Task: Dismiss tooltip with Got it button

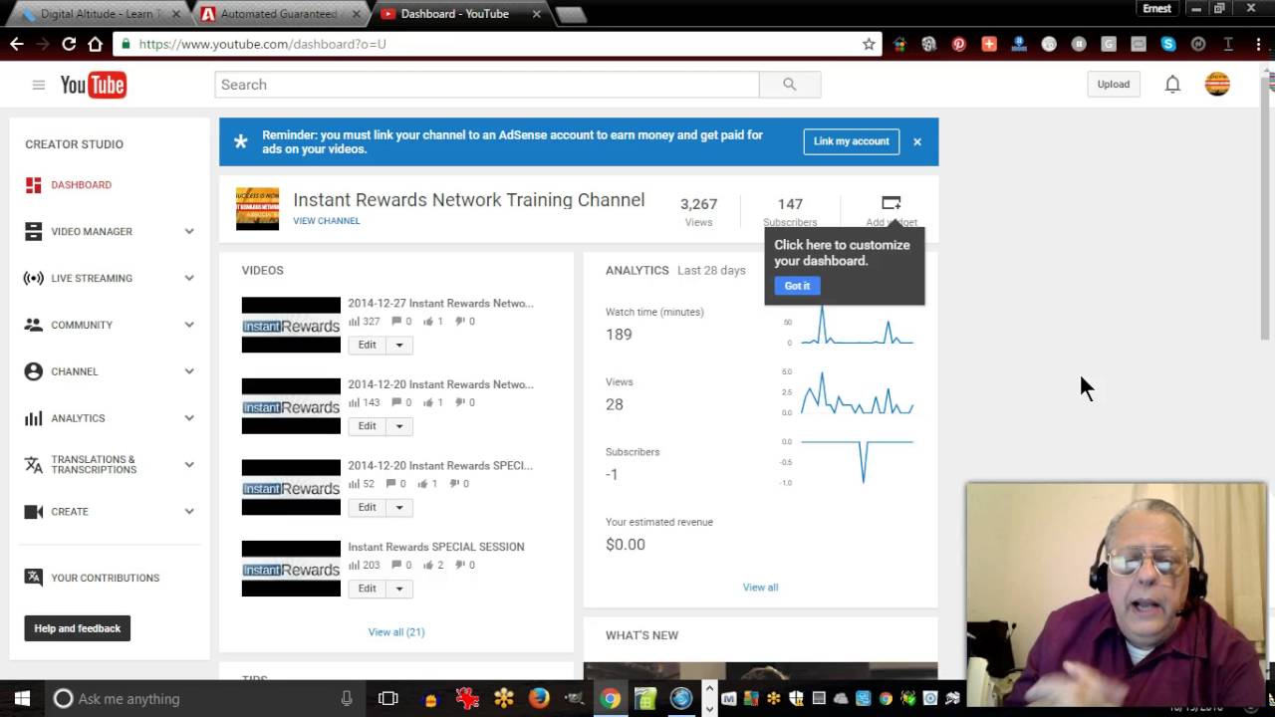Action: click(x=797, y=286)
